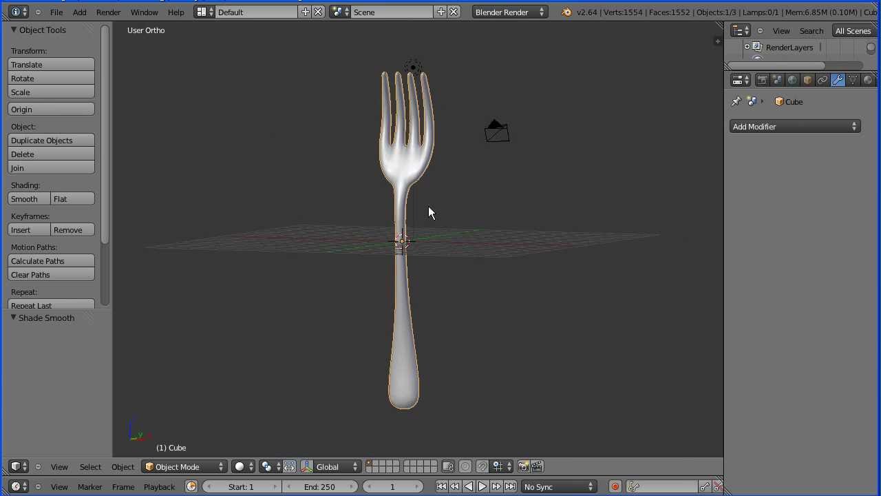Click the Rotate button
The width and height of the screenshot is (881, 496).
click(52, 79)
